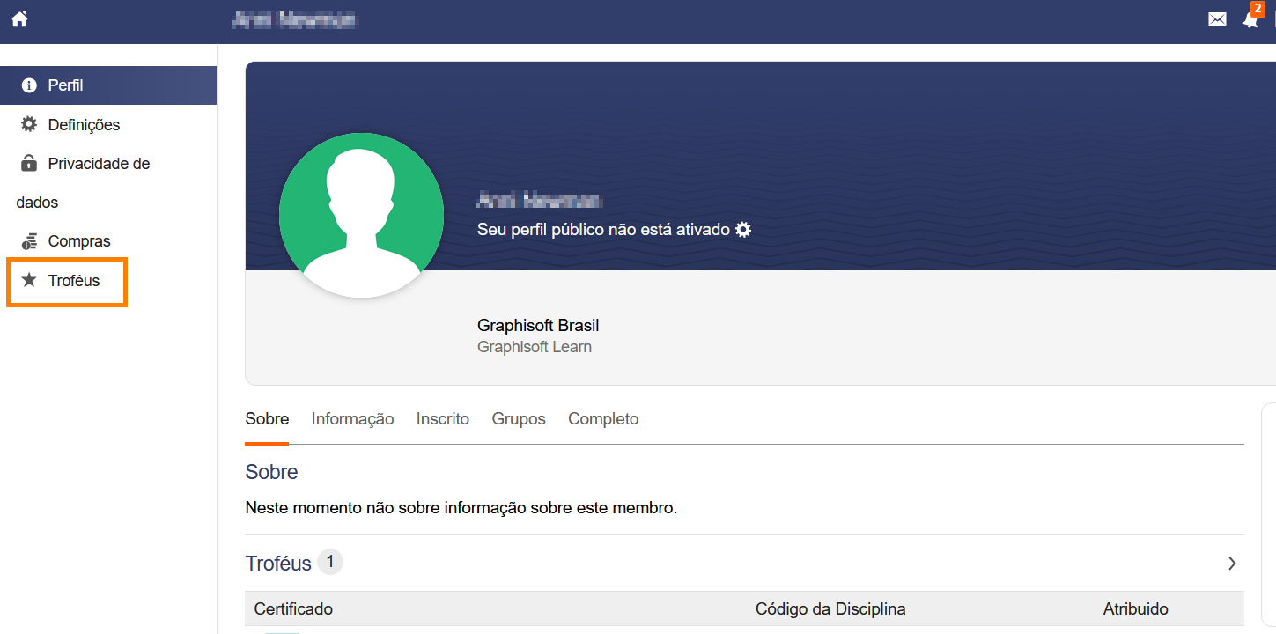Open Definições in the sidebar
Screen dimensions: 1276x634
tap(108, 124)
